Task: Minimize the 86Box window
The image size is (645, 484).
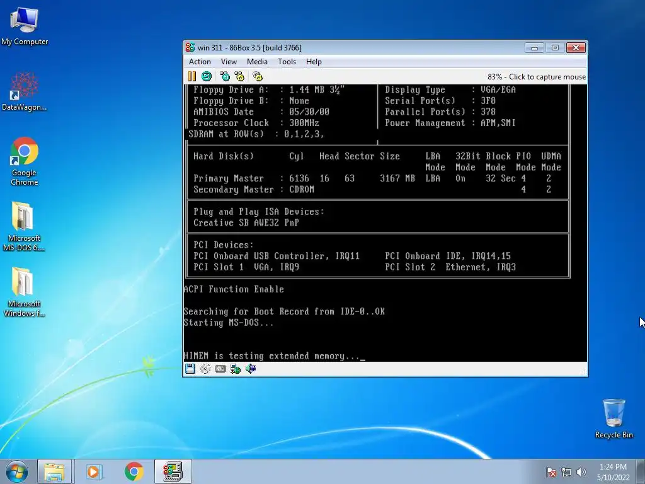Action: [534, 47]
